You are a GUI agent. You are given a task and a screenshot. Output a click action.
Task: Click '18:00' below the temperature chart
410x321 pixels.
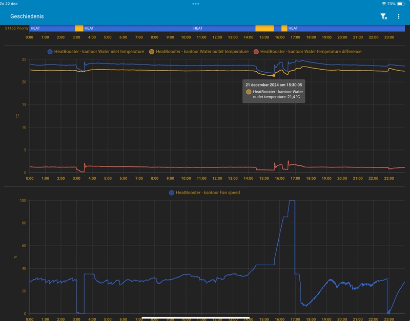(x=311, y=178)
